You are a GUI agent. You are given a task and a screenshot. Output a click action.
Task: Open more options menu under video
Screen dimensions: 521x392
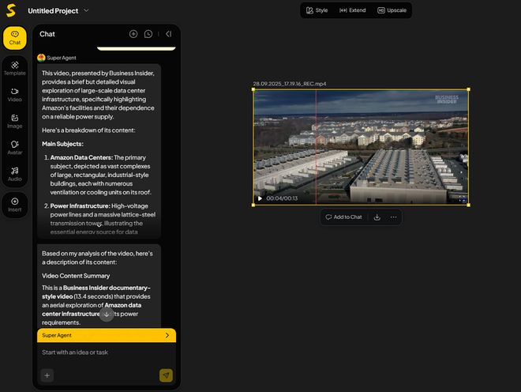393,217
